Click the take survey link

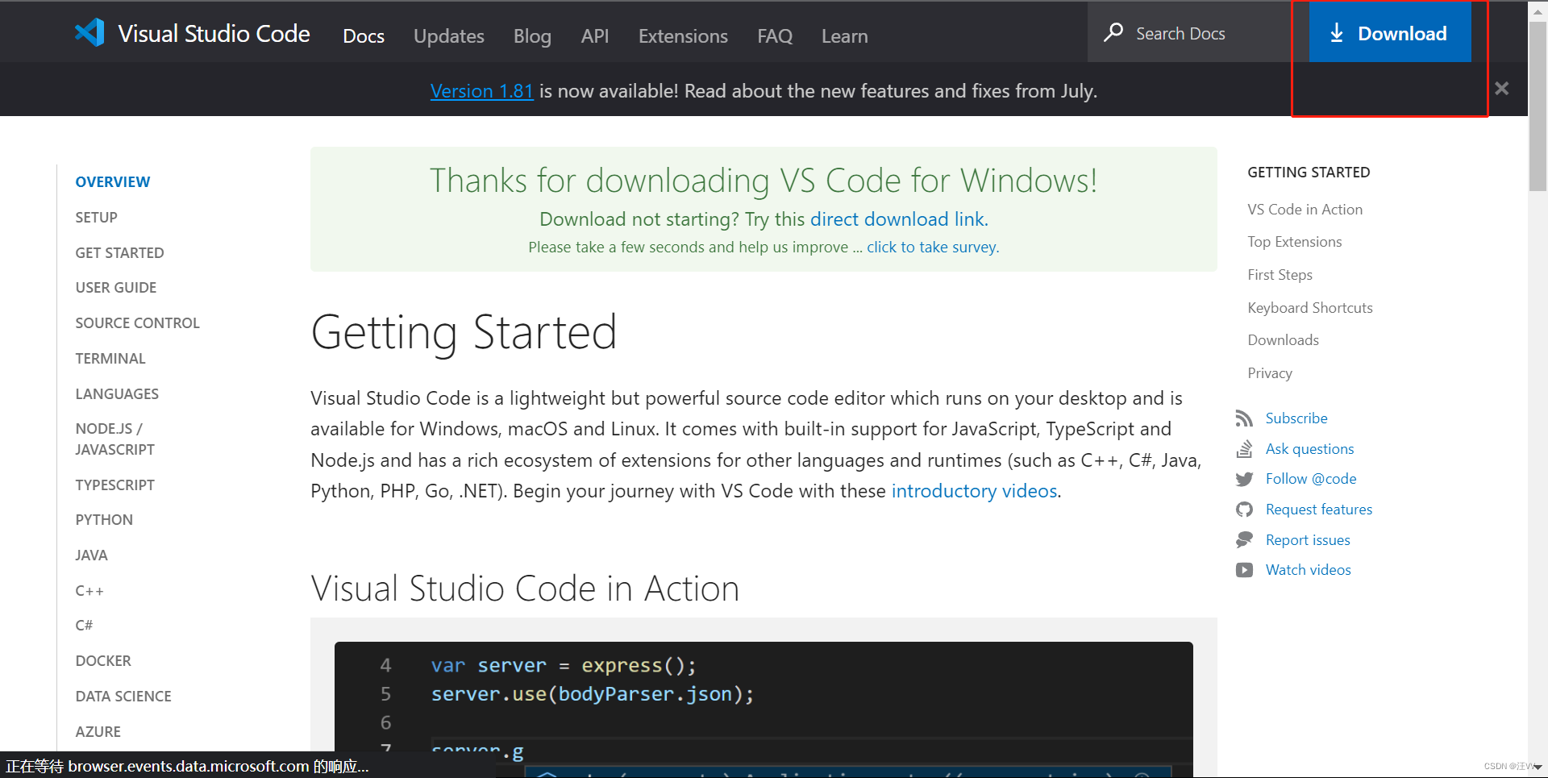[931, 247]
